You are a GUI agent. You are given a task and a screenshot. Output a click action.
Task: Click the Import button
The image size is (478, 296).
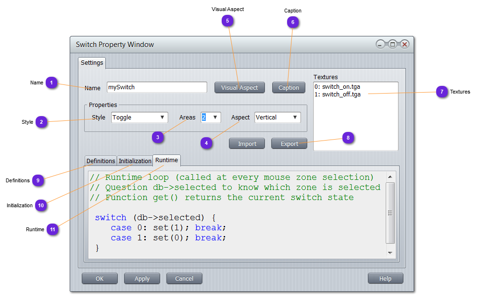pos(247,143)
